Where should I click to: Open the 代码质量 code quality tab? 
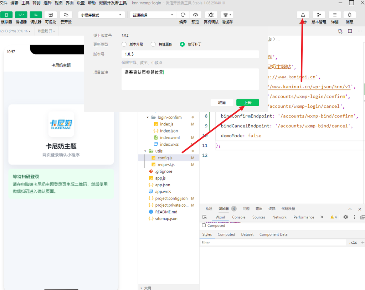[x=288, y=208]
